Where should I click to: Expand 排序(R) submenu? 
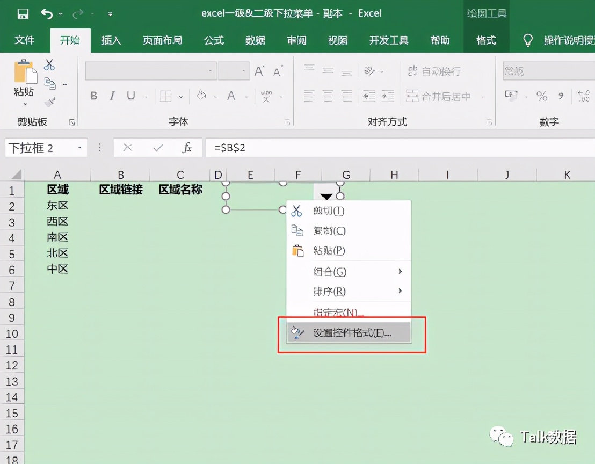[x=349, y=292]
